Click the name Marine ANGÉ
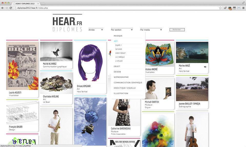The width and height of the screenshot is (246, 147). (184, 66)
